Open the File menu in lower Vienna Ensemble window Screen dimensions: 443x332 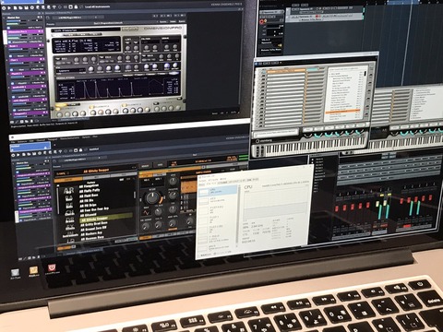pyautogui.click(x=13, y=142)
